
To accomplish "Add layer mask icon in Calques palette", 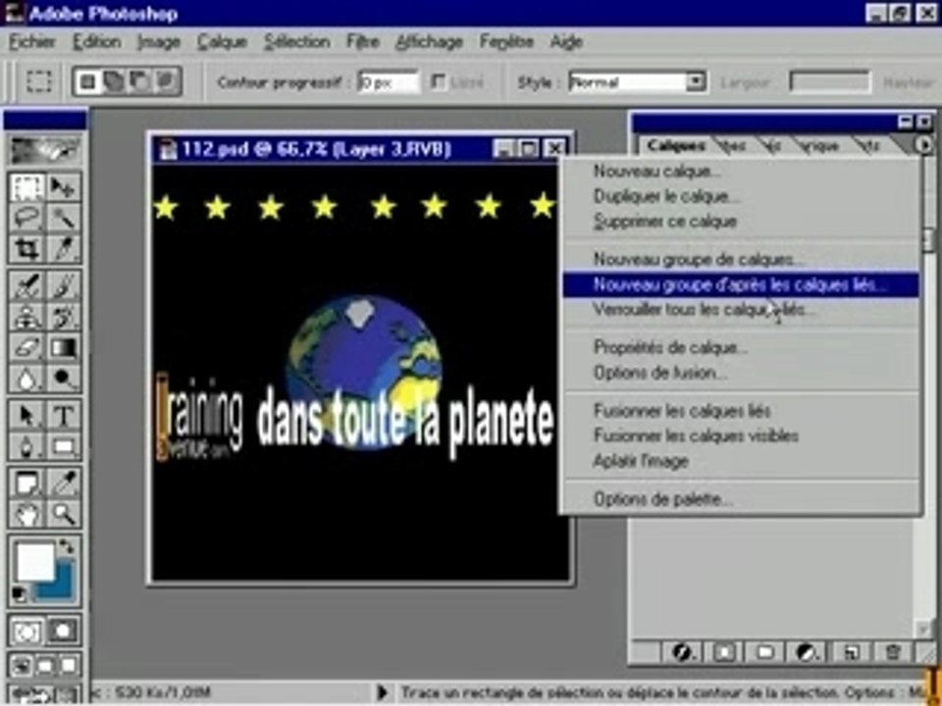I will 725,651.
